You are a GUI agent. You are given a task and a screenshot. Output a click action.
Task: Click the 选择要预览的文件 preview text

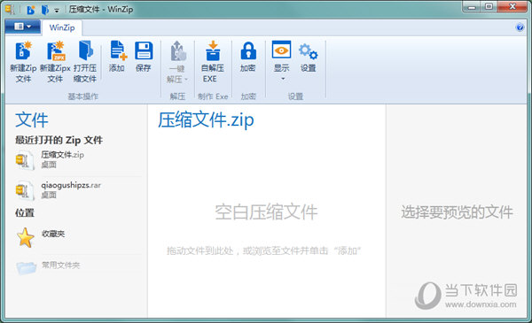[457, 212]
